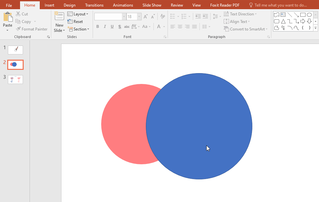Click the Format Painter tool
The height and width of the screenshot is (202, 319).
pos(32,29)
